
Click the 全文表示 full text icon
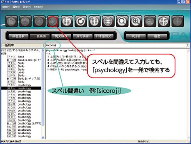click(94, 21)
